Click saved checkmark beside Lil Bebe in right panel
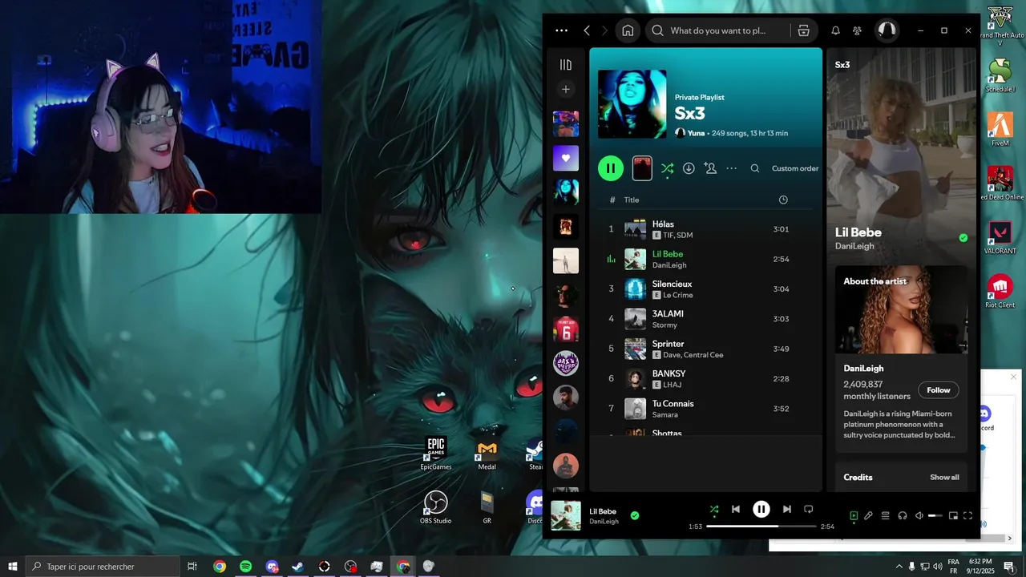 (x=963, y=238)
